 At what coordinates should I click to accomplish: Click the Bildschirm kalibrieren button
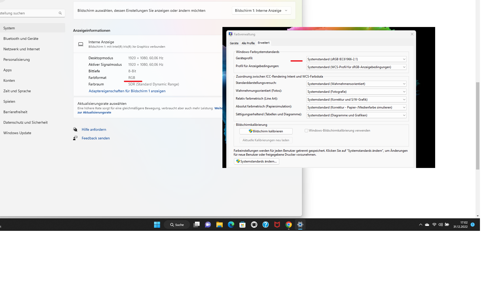[266, 131]
